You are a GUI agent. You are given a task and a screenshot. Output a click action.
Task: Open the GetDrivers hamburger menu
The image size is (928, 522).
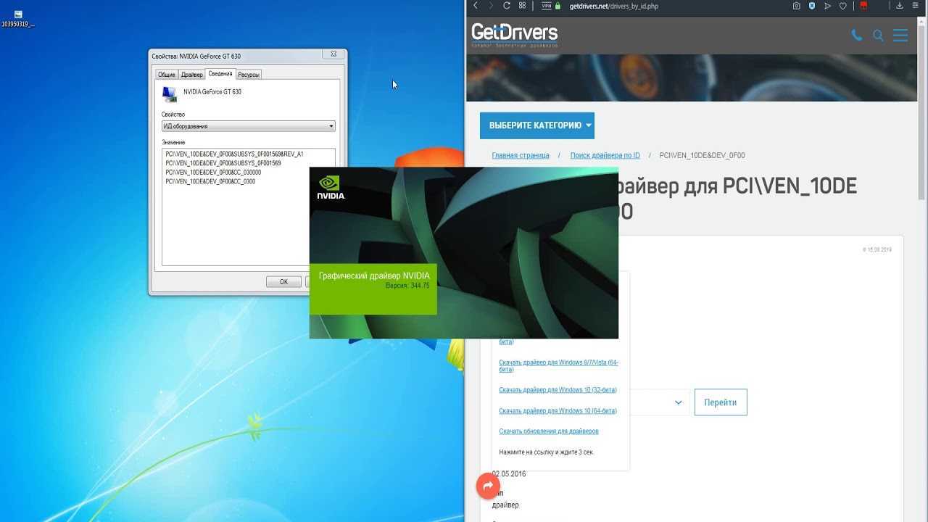point(900,35)
